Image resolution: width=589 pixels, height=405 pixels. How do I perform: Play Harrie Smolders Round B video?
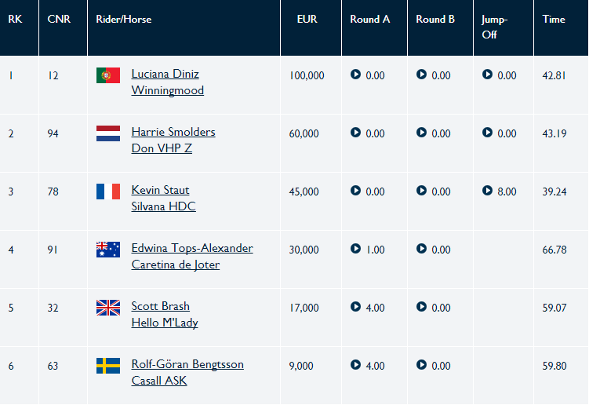(x=421, y=133)
